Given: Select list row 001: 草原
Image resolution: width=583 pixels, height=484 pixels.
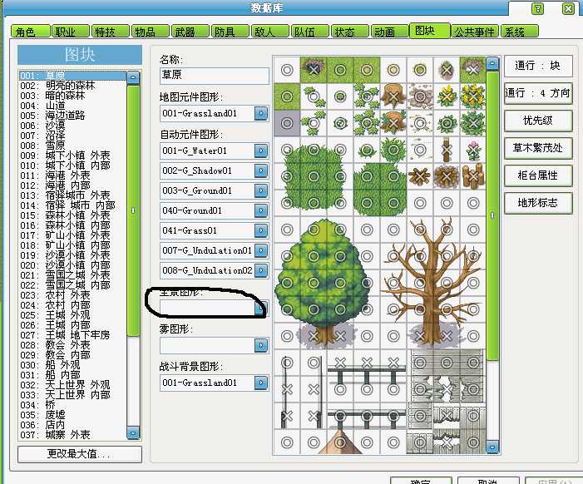Looking at the screenshot, I should coord(72,76).
